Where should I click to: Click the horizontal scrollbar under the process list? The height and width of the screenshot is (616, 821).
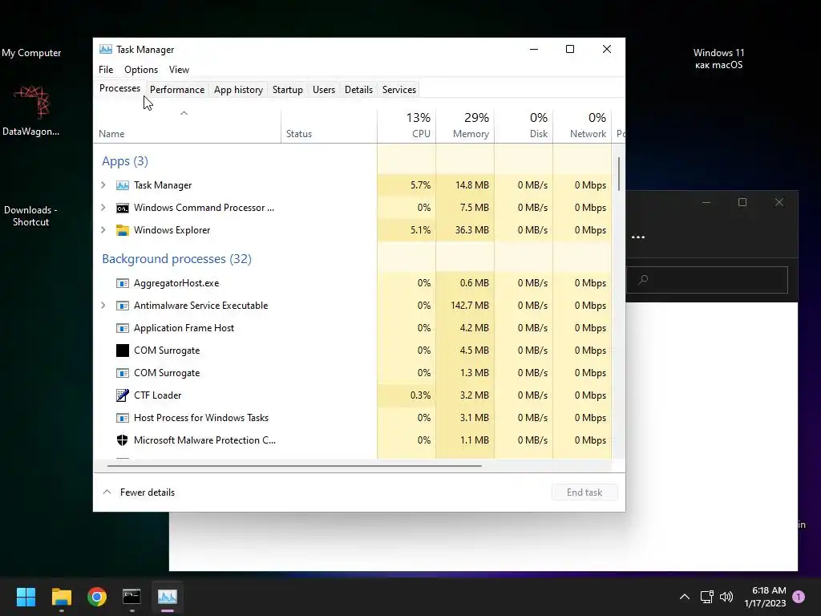tap(294, 465)
